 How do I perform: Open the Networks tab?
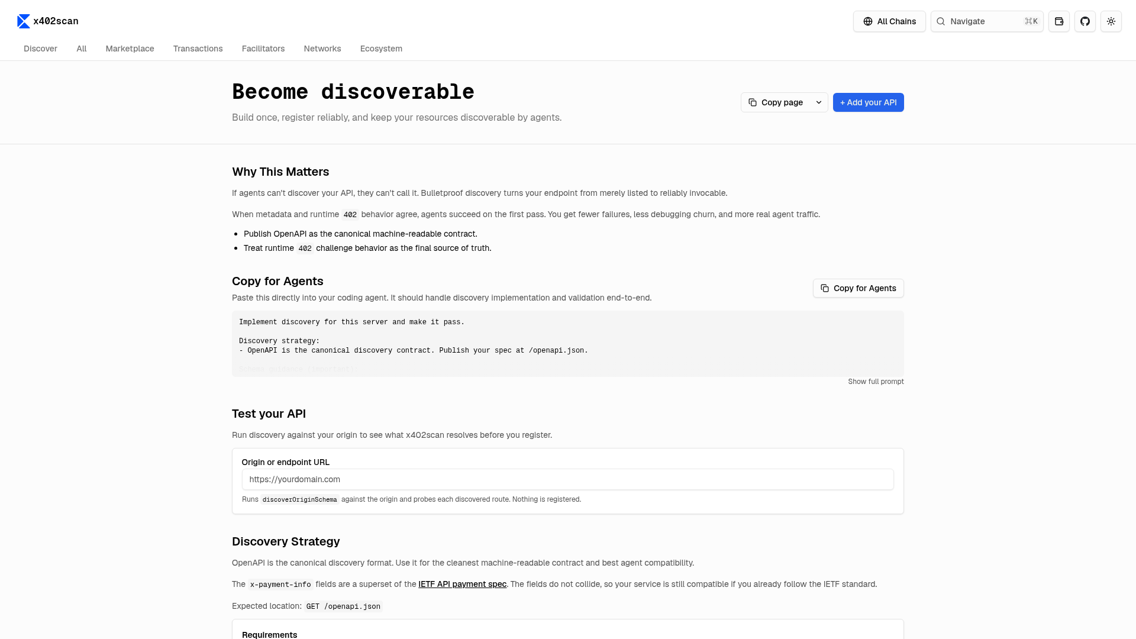(x=322, y=49)
